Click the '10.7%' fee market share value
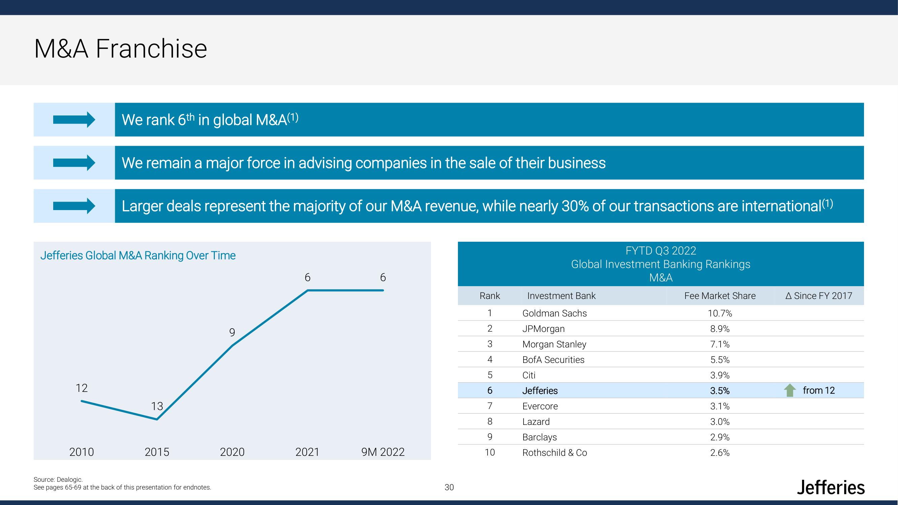Image resolution: width=898 pixels, height=505 pixels. 720,313
